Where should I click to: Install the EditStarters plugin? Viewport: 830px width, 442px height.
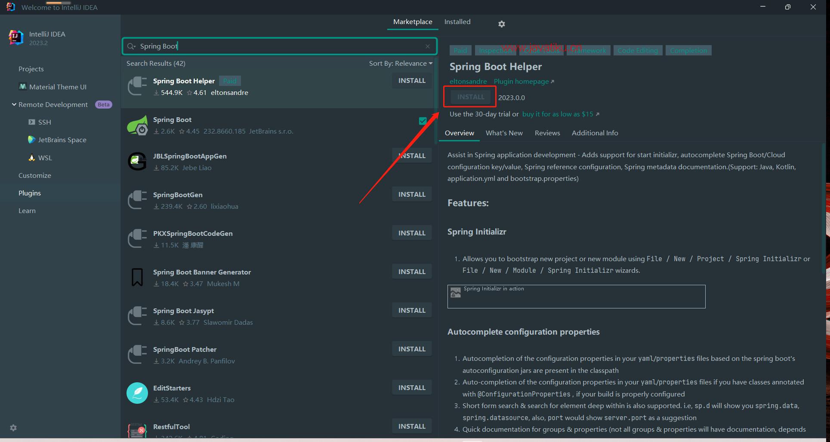tap(412, 388)
